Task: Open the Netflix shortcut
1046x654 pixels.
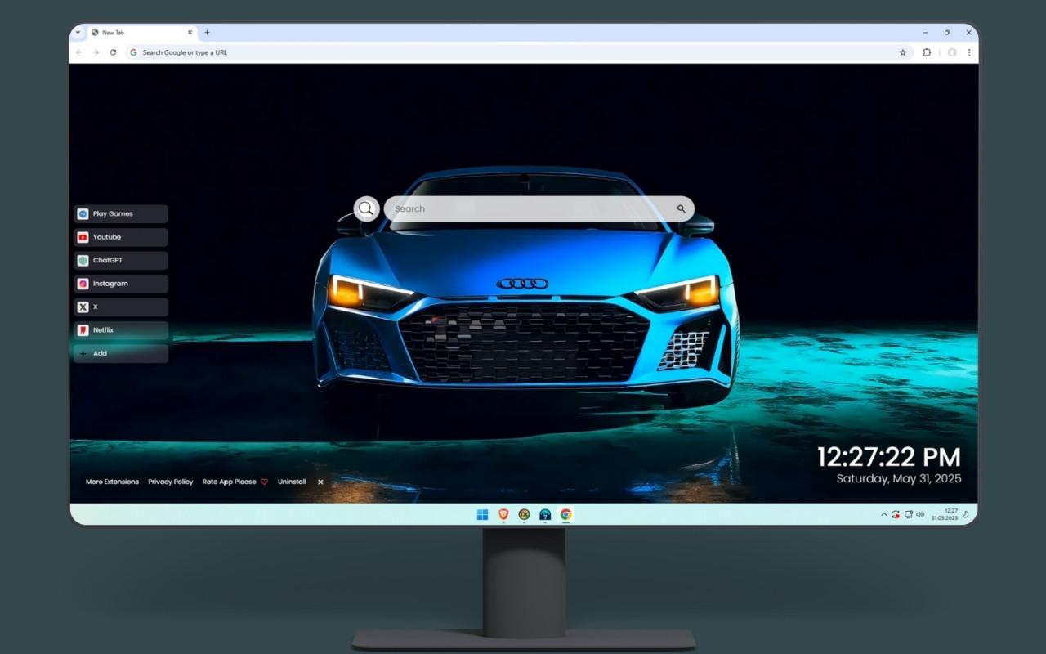Action: click(121, 330)
